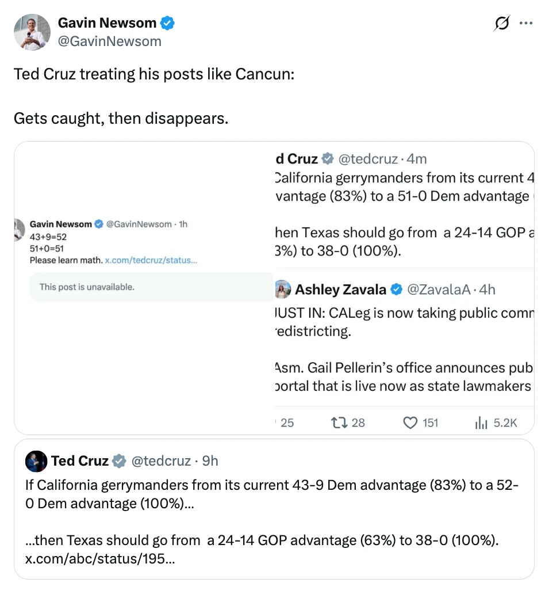Click Gavin Newsom's verified badge

tap(167, 22)
